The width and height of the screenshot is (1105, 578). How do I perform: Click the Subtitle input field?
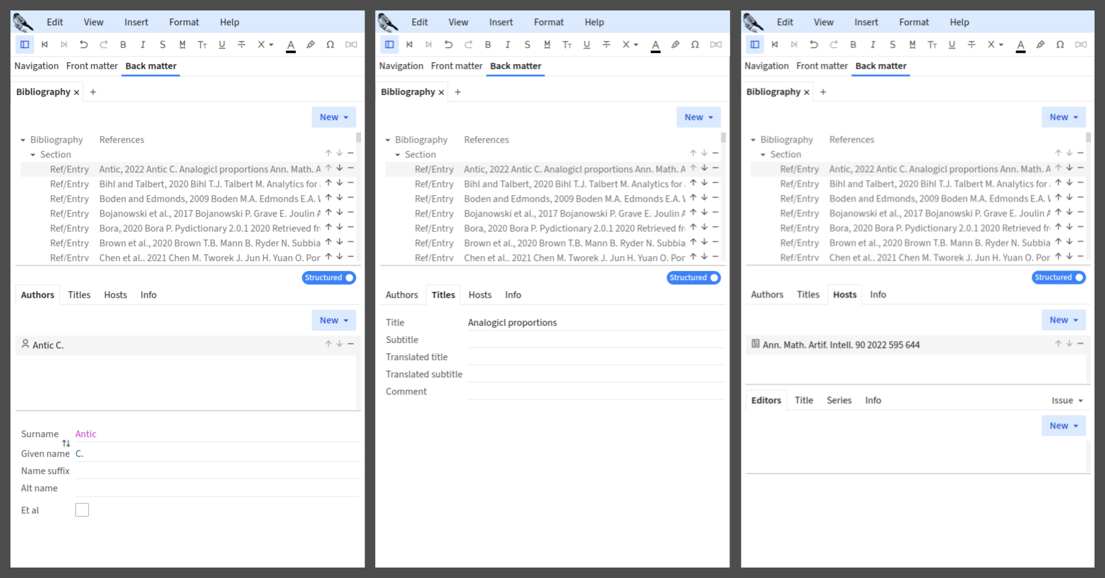[595, 340]
